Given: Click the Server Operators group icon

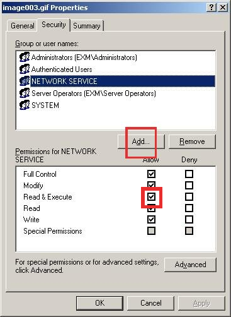Looking at the screenshot, I should pos(25,93).
